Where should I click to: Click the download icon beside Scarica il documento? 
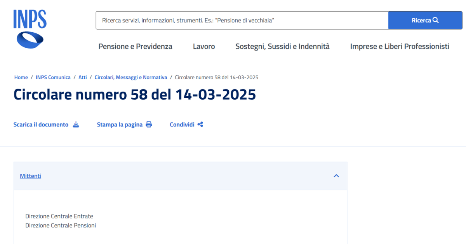pos(76,125)
